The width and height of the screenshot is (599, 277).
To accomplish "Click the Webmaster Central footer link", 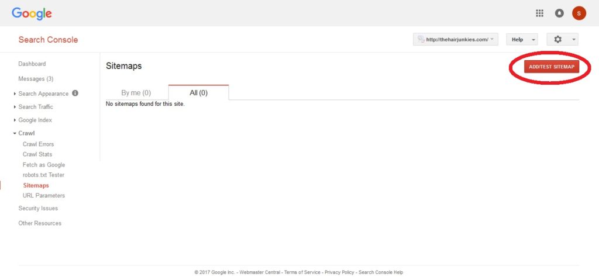I will [260, 272].
